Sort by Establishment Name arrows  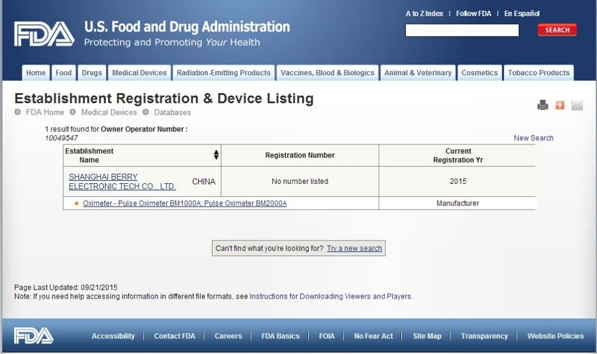point(216,155)
